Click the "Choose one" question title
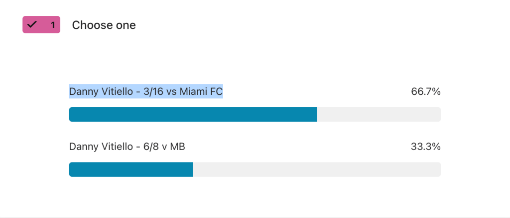The height and width of the screenshot is (218, 510). (104, 25)
